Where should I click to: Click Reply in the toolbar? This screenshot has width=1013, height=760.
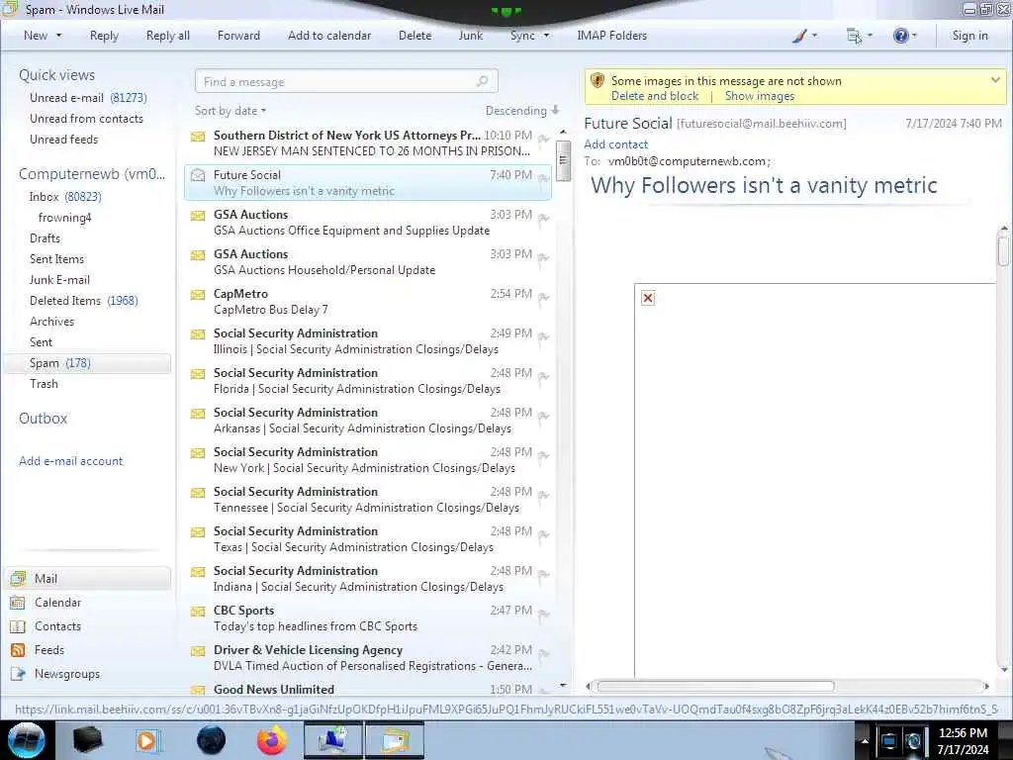point(104,36)
